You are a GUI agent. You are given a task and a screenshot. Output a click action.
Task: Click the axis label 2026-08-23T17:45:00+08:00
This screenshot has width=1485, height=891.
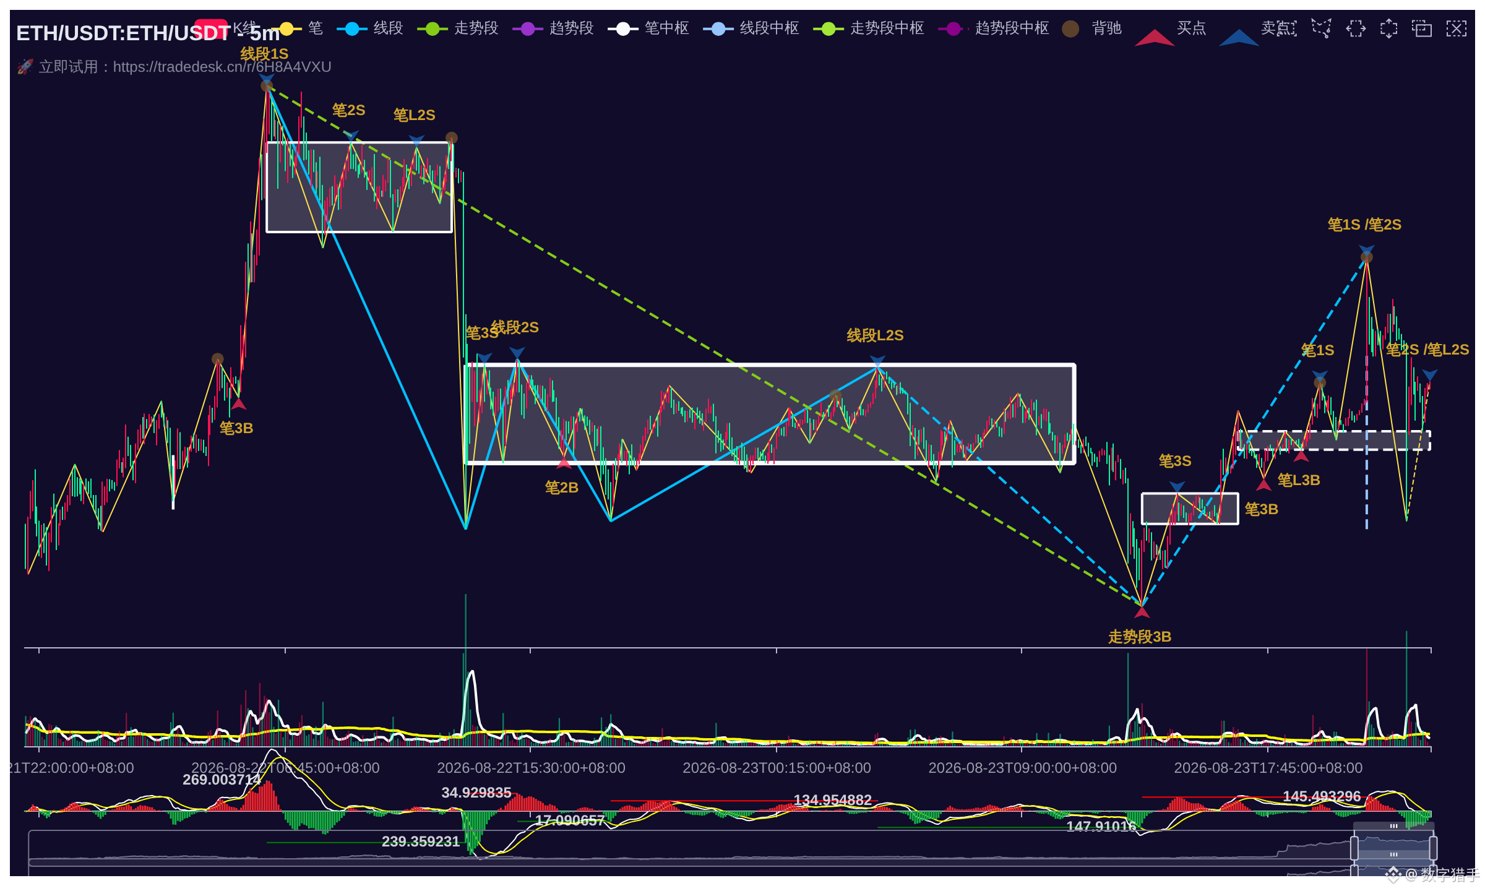pos(1268,768)
